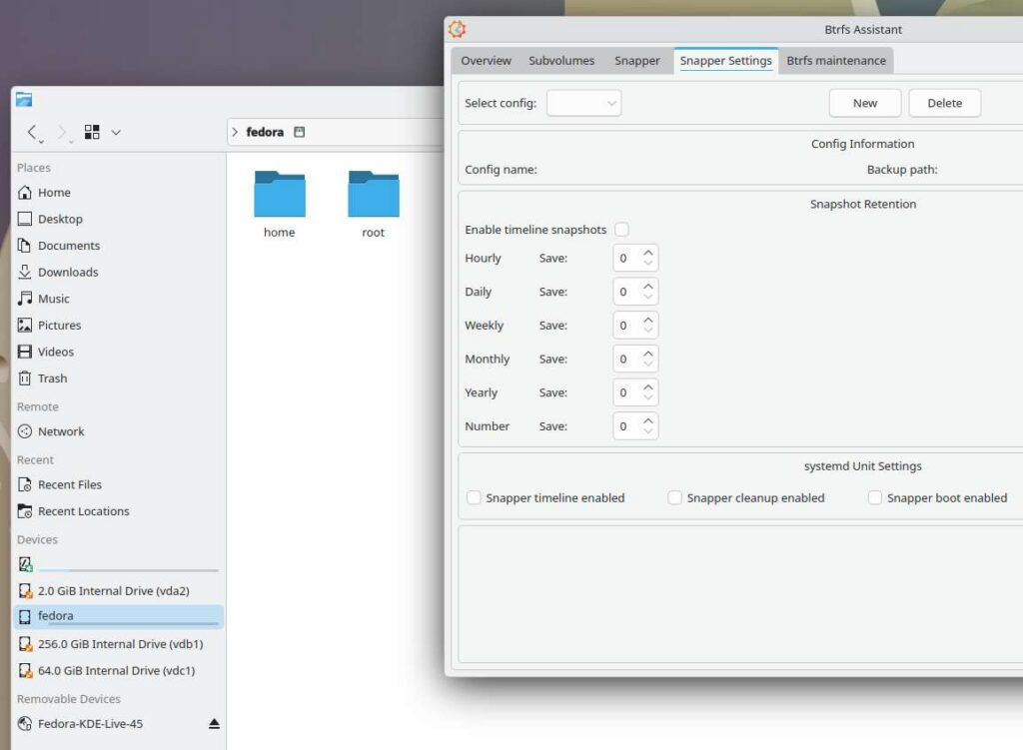Open Documents in Places sidebar

[x=118, y=246]
